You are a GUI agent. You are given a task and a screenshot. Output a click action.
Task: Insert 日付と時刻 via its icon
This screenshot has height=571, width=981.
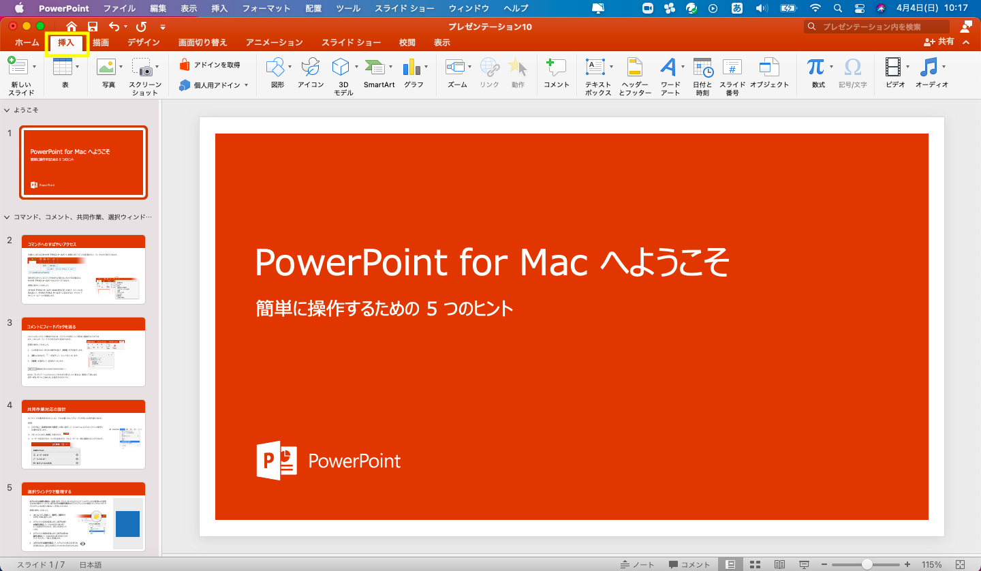(x=702, y=67)
